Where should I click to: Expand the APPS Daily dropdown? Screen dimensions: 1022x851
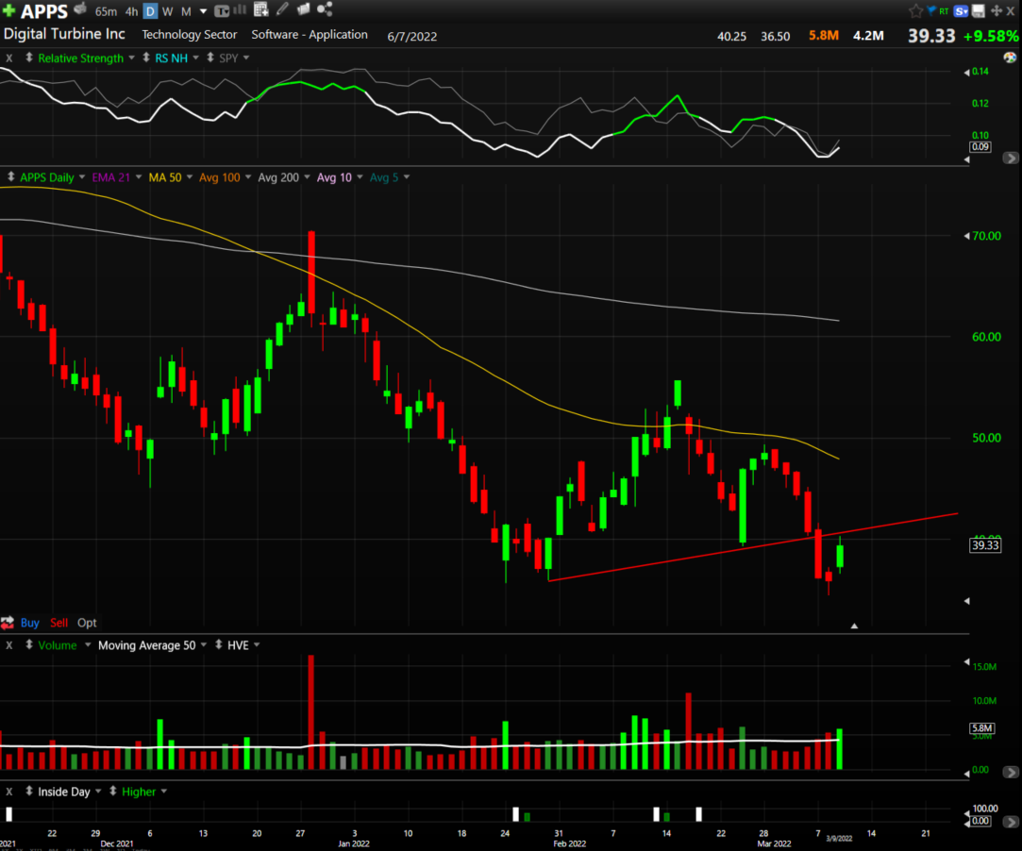(82, 177)
